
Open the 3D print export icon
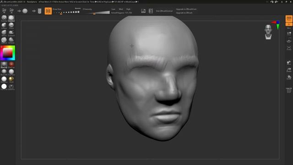pos(289,90)
